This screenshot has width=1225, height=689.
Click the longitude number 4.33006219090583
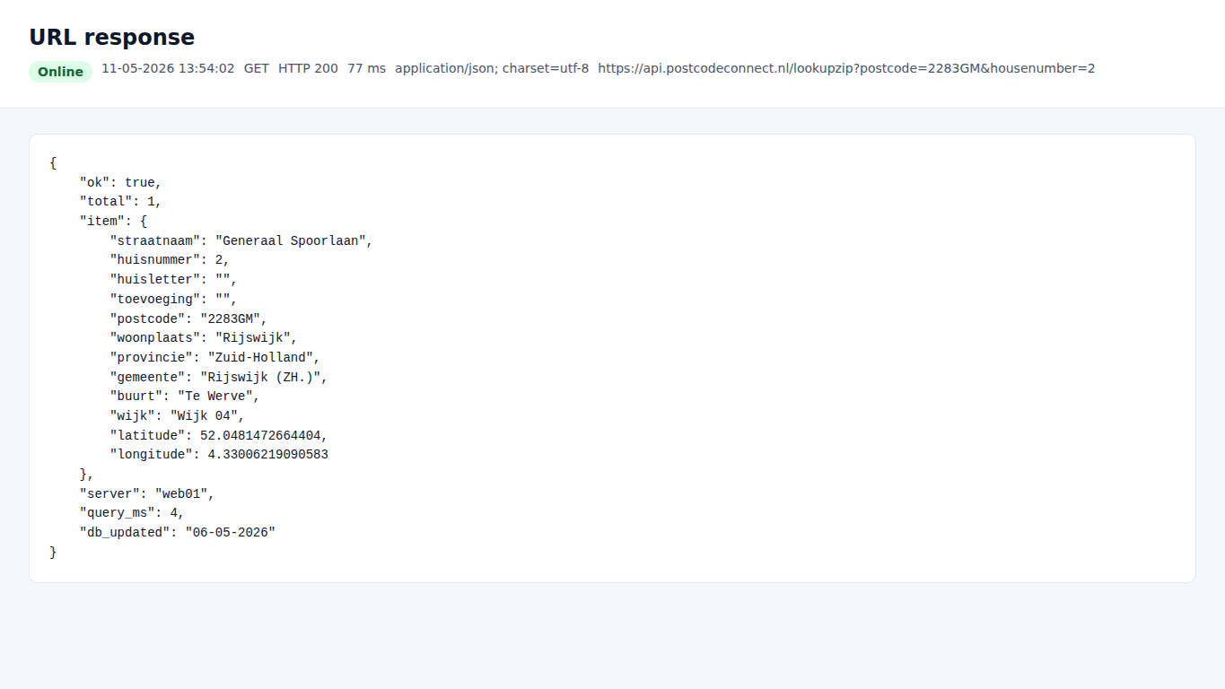point(267,455)
